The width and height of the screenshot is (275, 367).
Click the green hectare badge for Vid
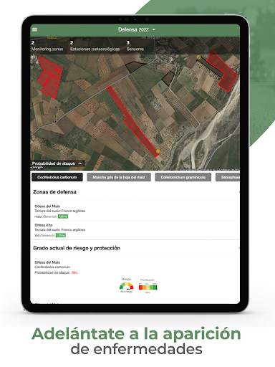point(61,235)
